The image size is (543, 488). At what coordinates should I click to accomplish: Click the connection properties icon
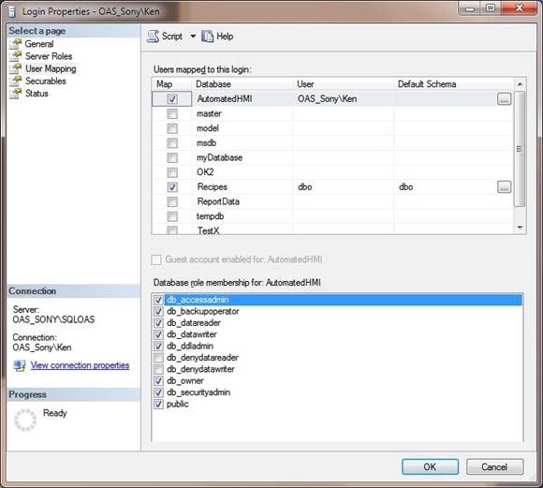click(x=20, y=365)
